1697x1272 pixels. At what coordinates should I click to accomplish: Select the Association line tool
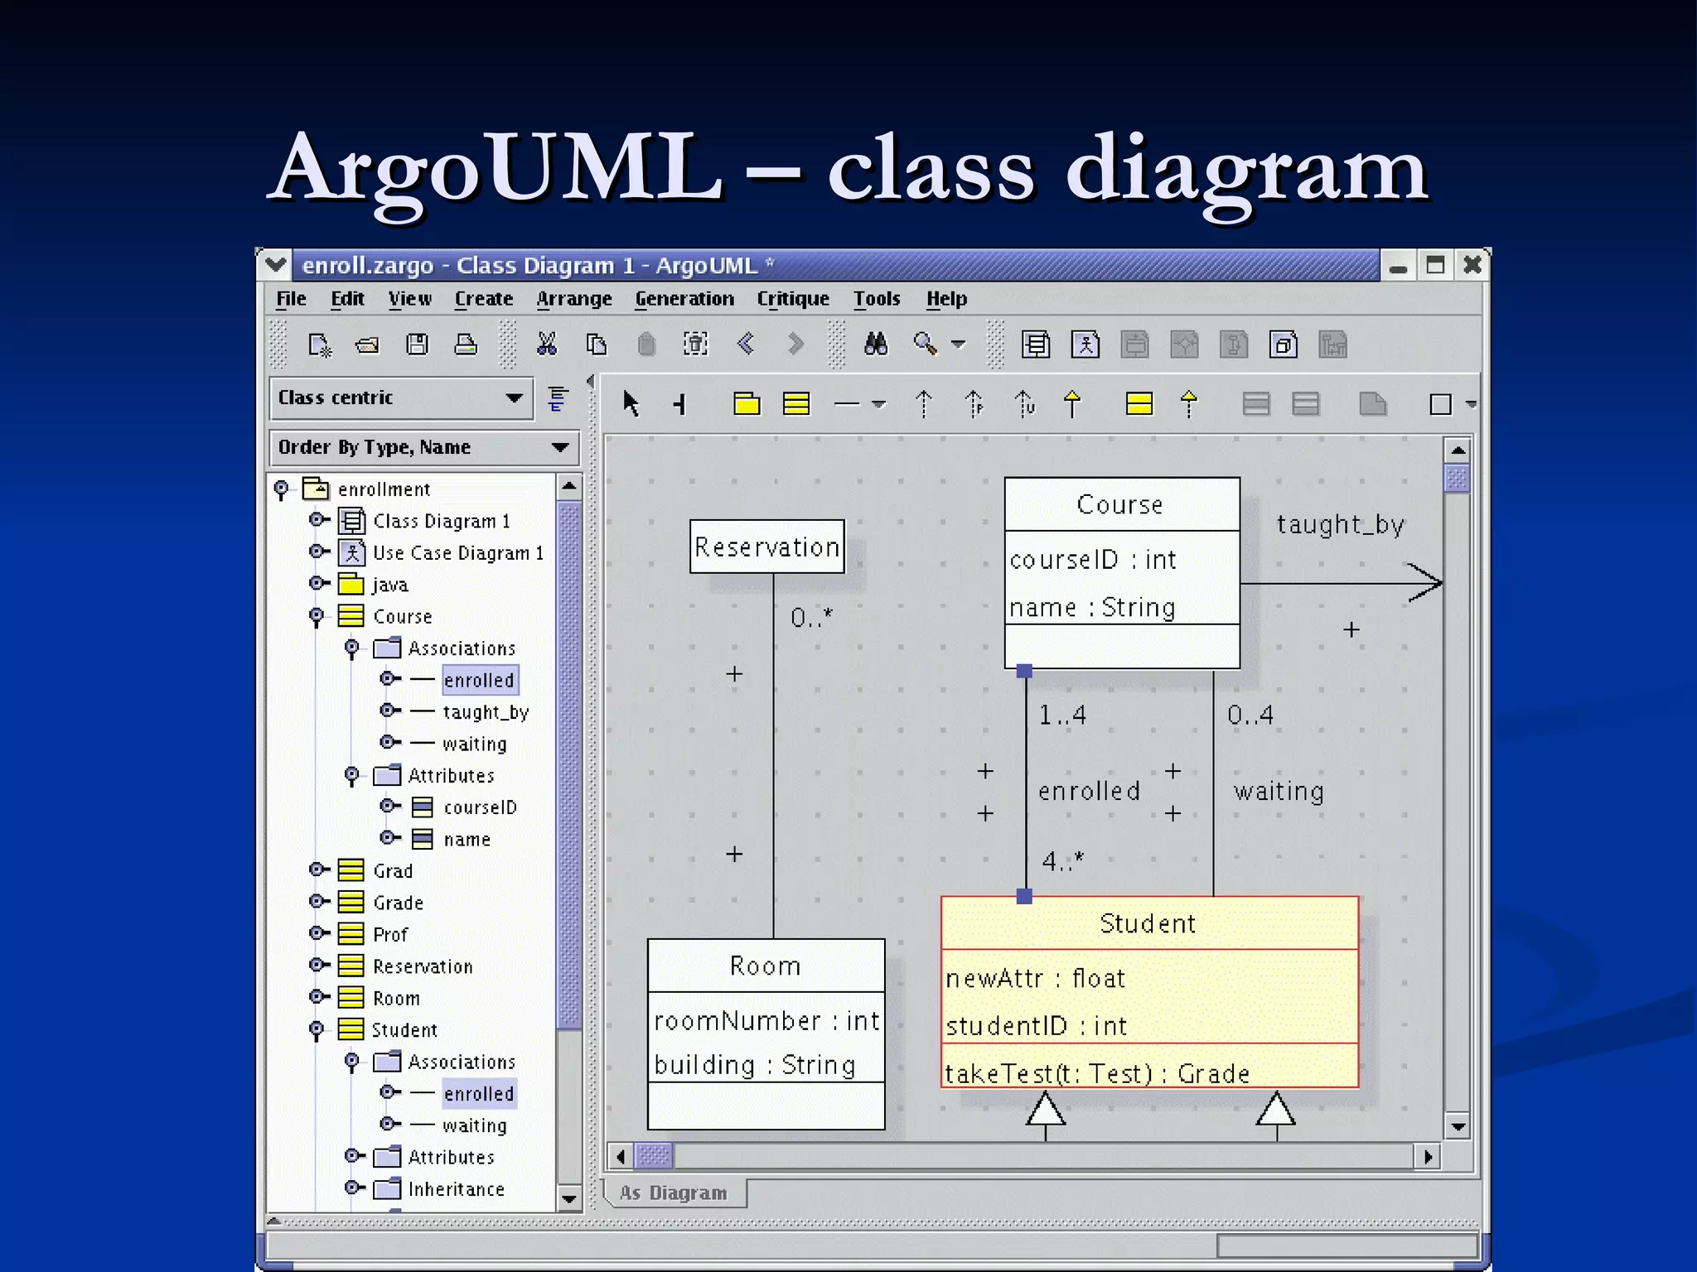click(847, 404)
